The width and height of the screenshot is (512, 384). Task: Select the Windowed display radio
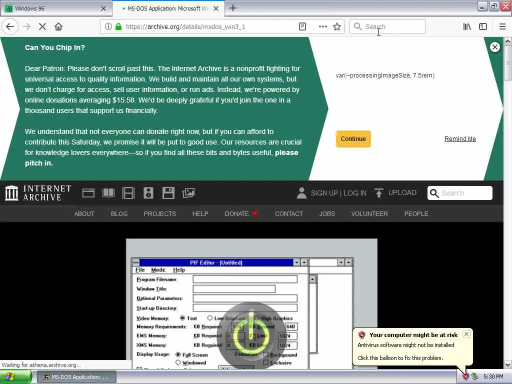pos(178,362)
